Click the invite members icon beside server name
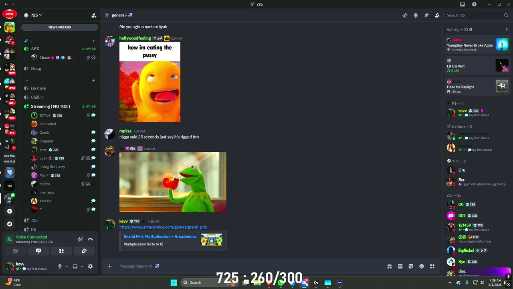Image resolution: width=513 pixels, height=289 pixels. 94,15
